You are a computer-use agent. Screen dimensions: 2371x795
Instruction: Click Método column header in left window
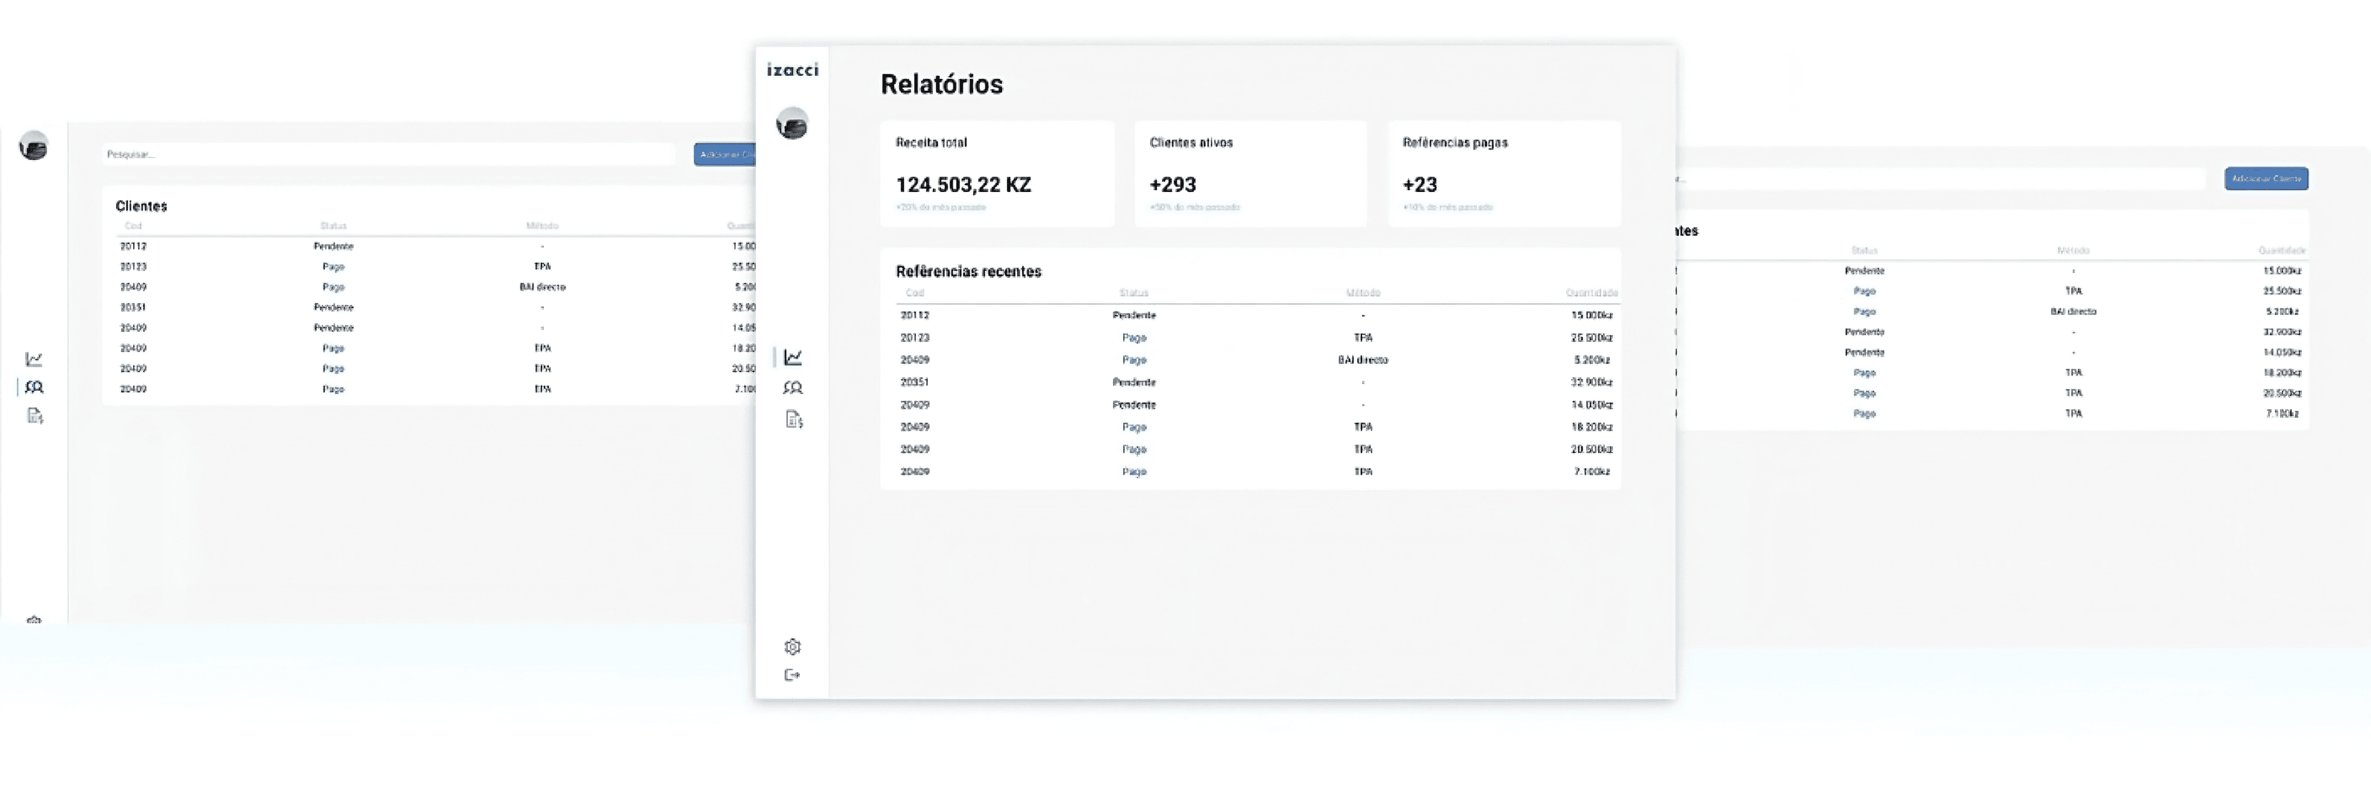pyautogui.click(x=542, y=225)
